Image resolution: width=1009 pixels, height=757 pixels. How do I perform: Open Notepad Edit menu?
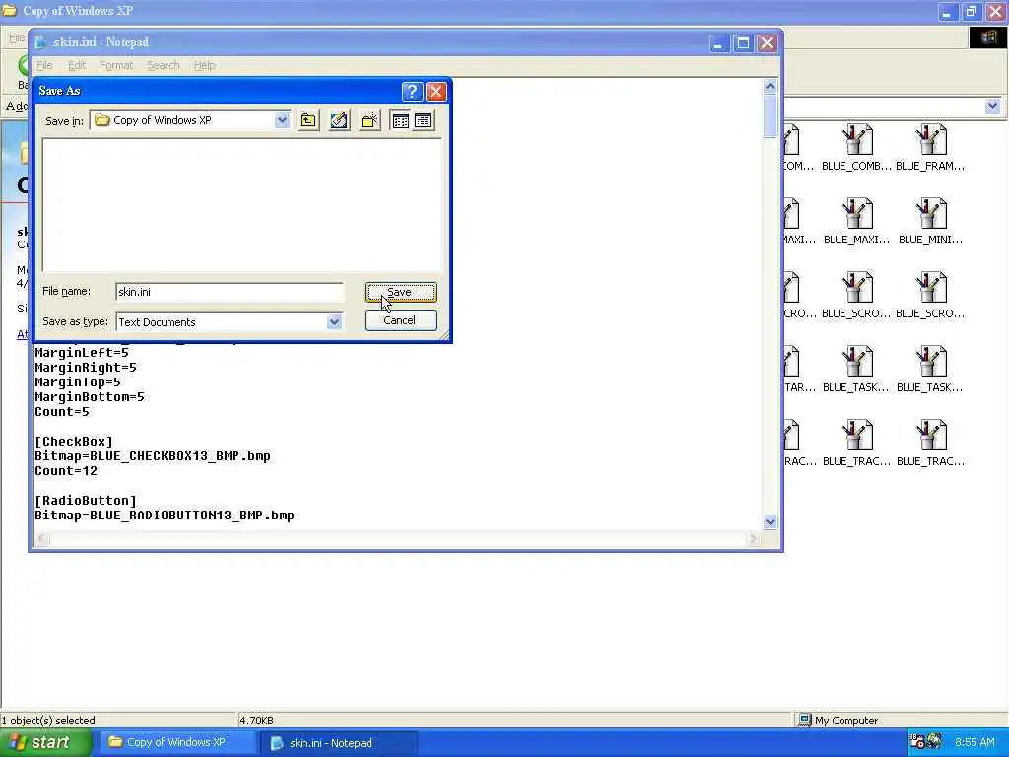coord(77,66)
